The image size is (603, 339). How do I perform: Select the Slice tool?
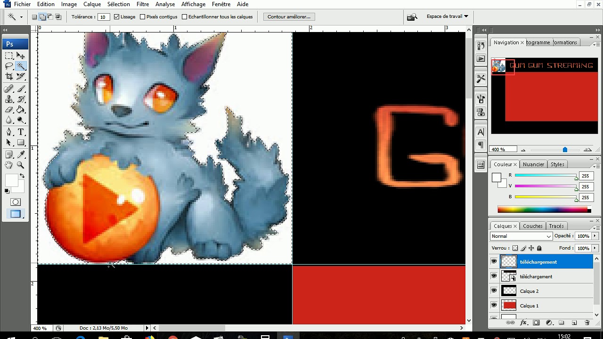[21, 77]
